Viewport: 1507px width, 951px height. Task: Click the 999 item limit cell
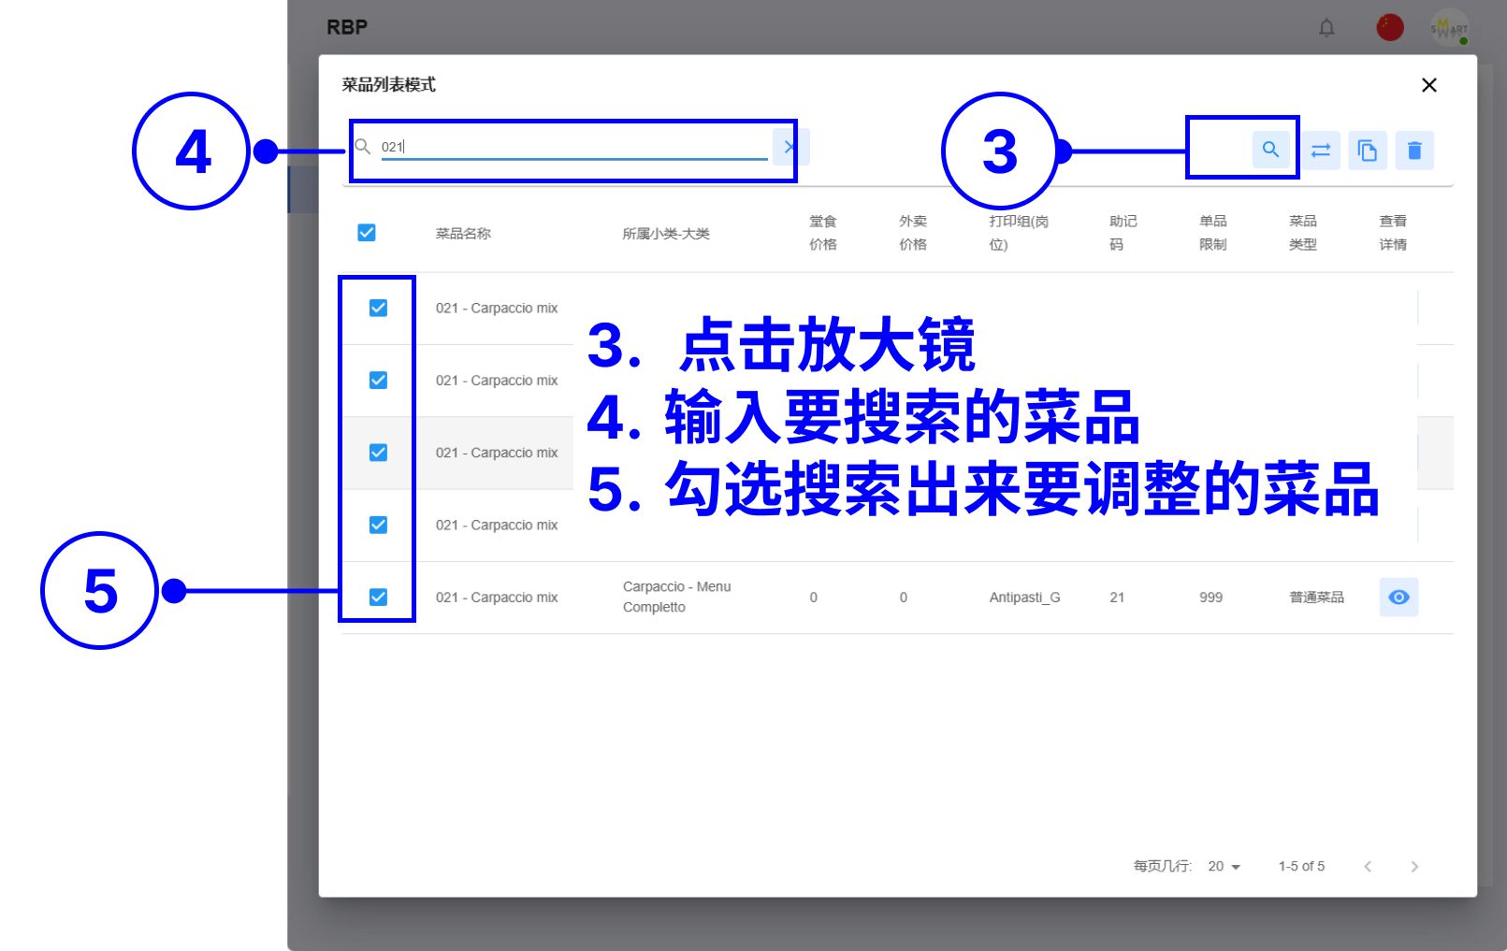tap(1211, 598)
